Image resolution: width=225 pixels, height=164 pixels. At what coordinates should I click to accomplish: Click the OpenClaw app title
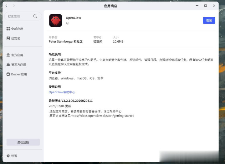73,18
